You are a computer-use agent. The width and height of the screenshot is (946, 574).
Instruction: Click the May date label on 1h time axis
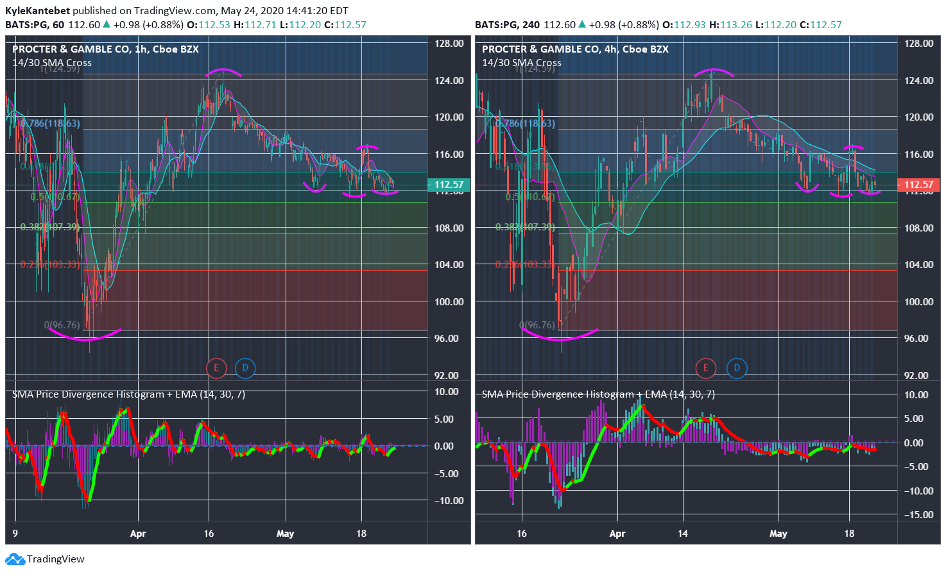(x=285, y=534)
